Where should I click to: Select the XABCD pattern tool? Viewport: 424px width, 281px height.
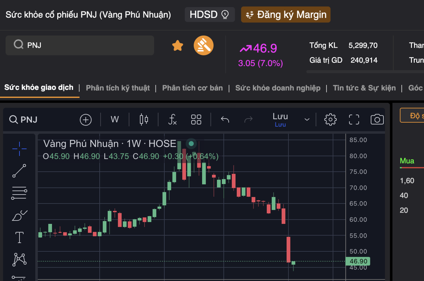19,259
